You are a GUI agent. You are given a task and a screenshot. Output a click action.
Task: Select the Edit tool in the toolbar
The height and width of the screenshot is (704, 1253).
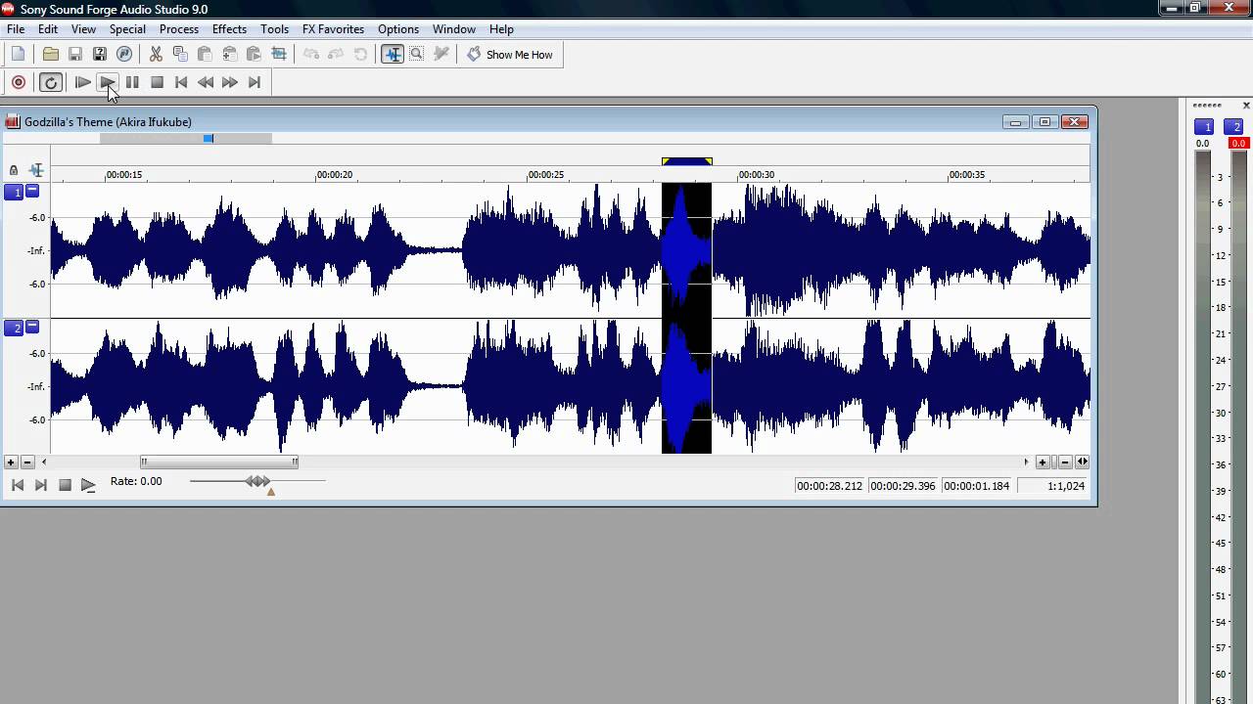[x=393, y=55]
